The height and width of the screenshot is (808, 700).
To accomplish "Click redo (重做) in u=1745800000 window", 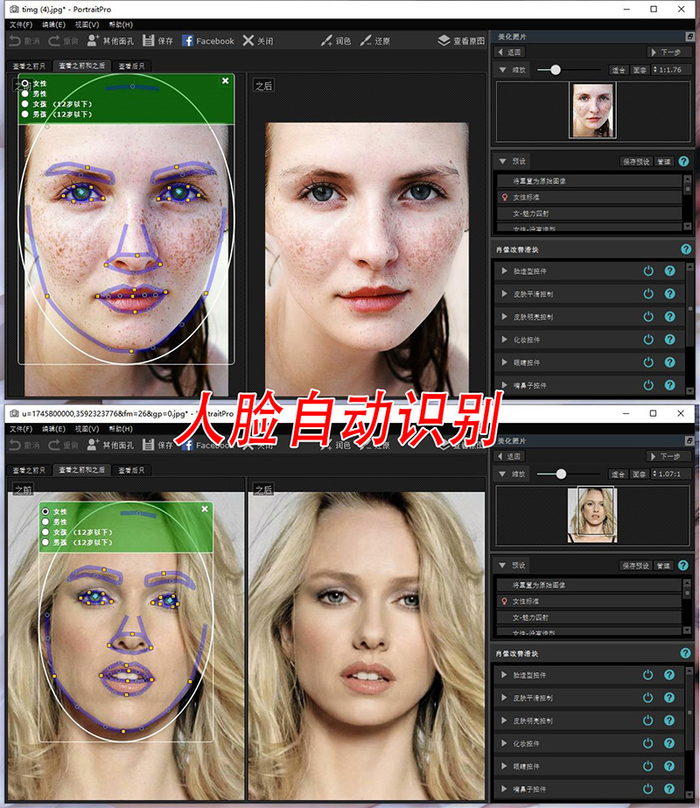I will click(x=63, y=446).
